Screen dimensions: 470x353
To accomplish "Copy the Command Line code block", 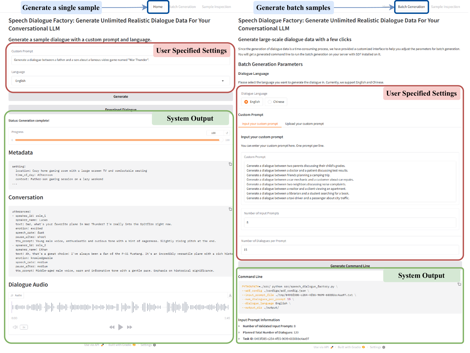I will point(459,284).
